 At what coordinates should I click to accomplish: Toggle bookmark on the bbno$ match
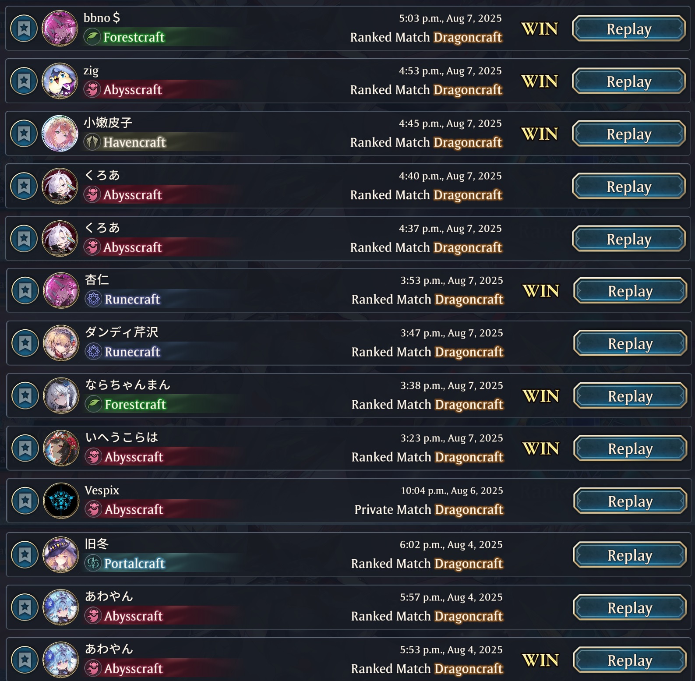[24, 28]
